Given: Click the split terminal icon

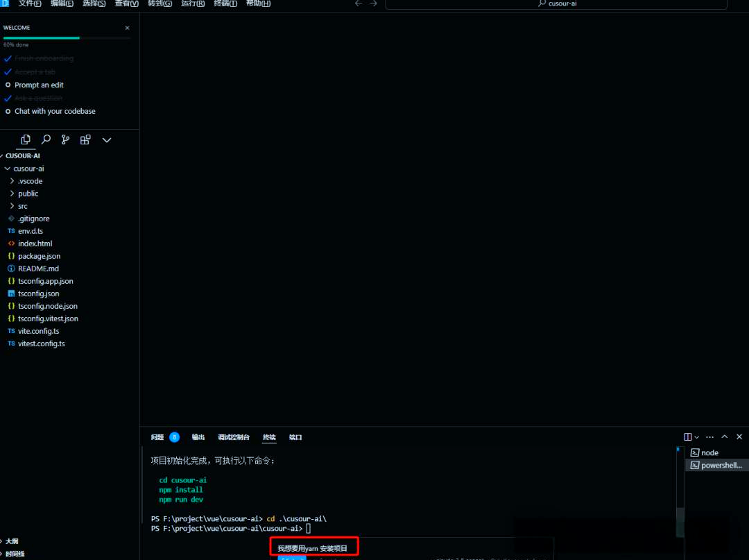Looking at the screenshot, I should (687, 437).
